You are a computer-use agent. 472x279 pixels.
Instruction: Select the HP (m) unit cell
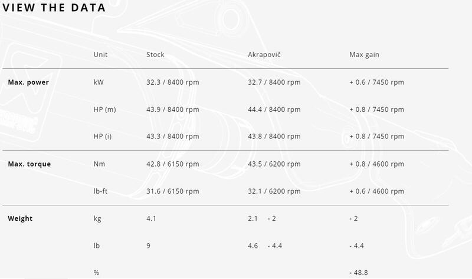[x=105, y=109]
